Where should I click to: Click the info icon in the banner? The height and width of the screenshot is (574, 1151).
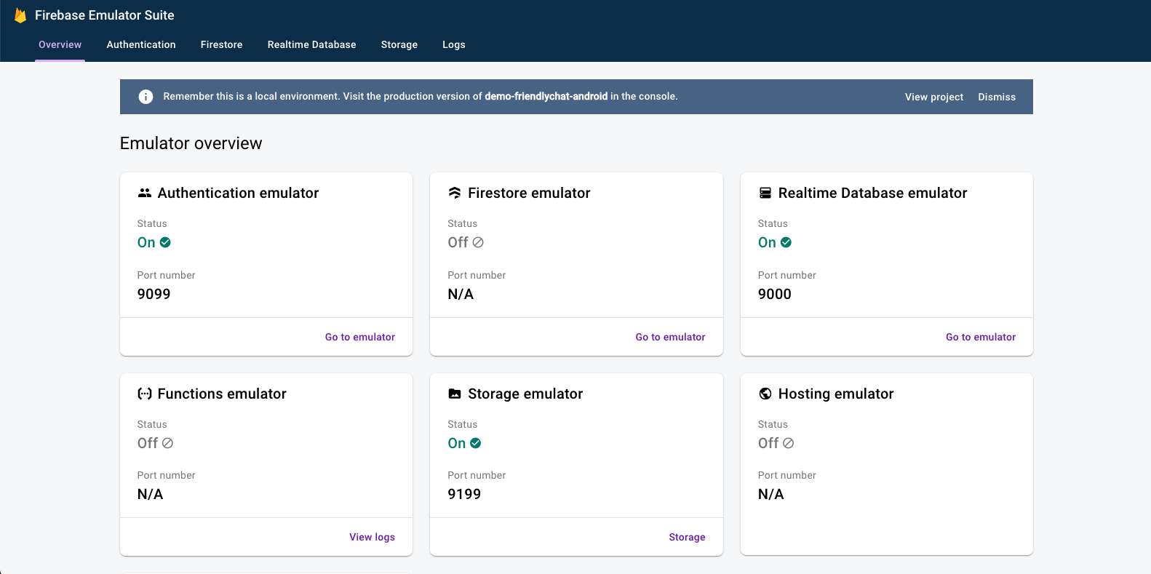146,97
